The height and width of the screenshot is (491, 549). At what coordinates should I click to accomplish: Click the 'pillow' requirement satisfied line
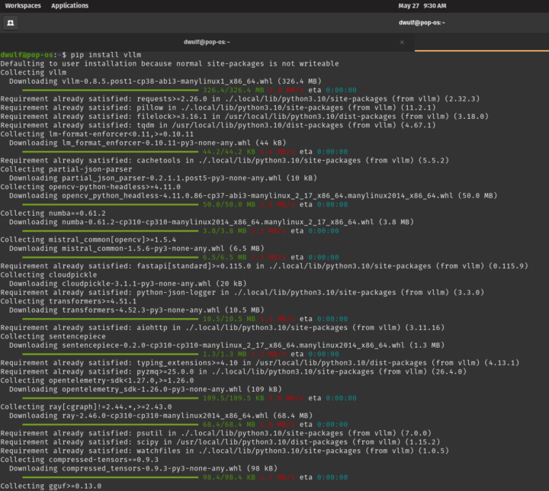218,108
